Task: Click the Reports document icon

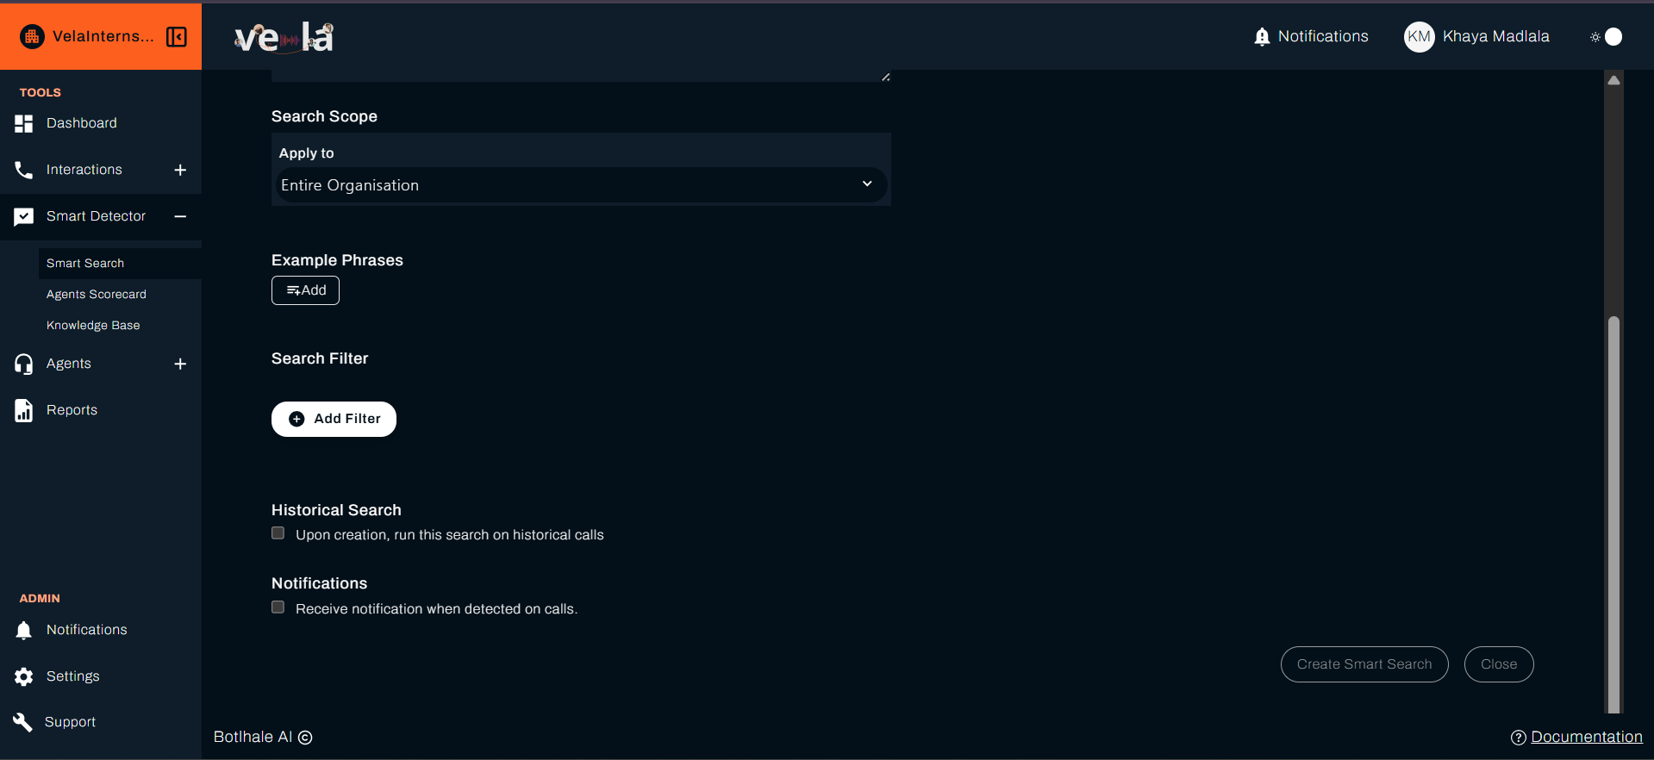Action: pyautogui.click(x=23, y=410)
